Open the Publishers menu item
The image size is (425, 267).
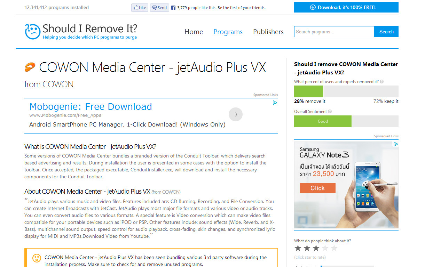pyautogui.click(x=268, y=32)
